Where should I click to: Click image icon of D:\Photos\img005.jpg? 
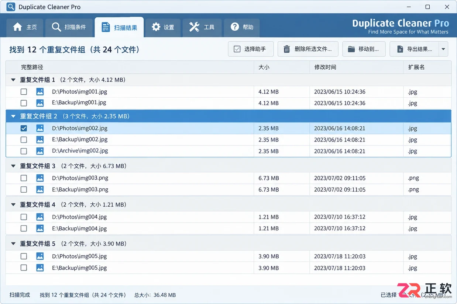tap(40, 256)
